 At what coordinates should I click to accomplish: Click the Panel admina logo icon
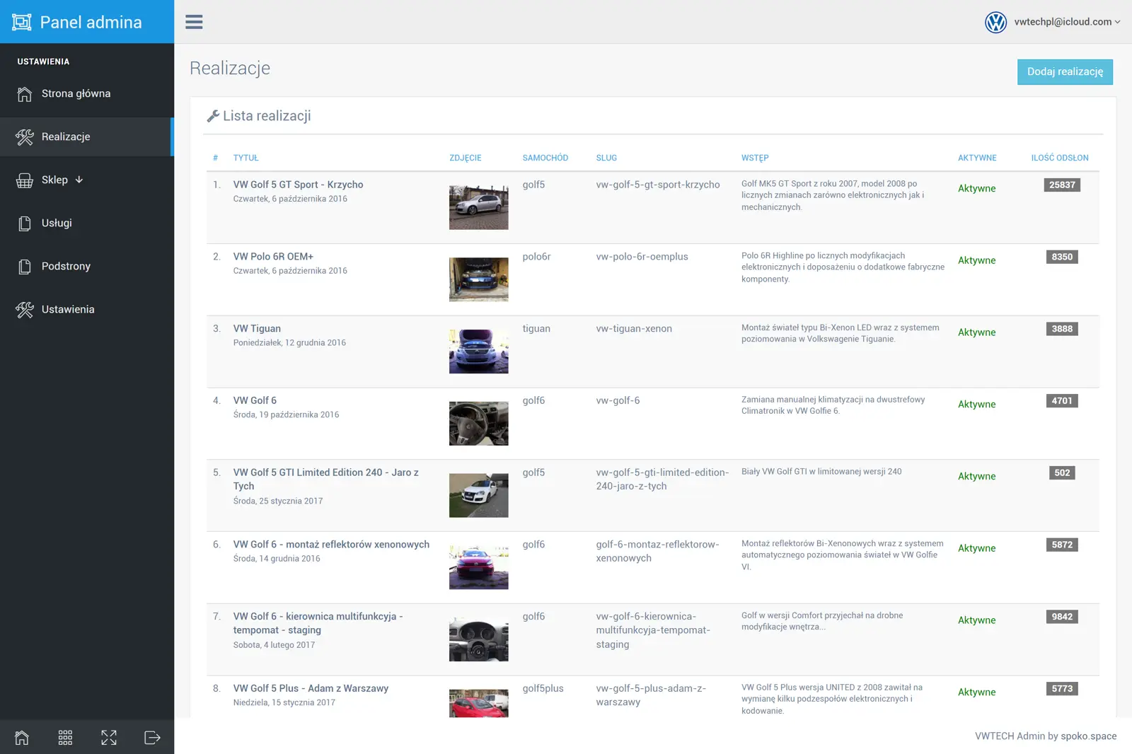click(22, 23)
